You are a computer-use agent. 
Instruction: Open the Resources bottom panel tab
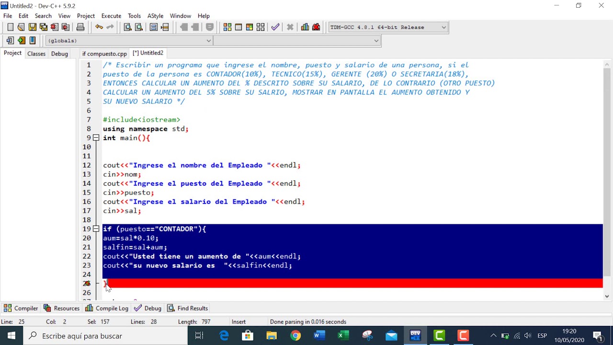61,308
